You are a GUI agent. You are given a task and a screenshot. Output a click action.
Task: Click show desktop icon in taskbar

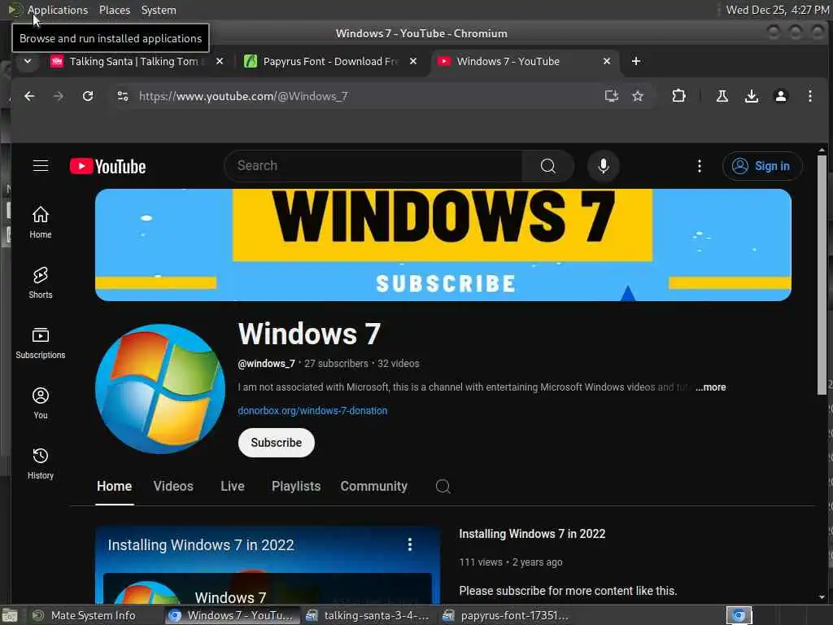tap(10, 615)
